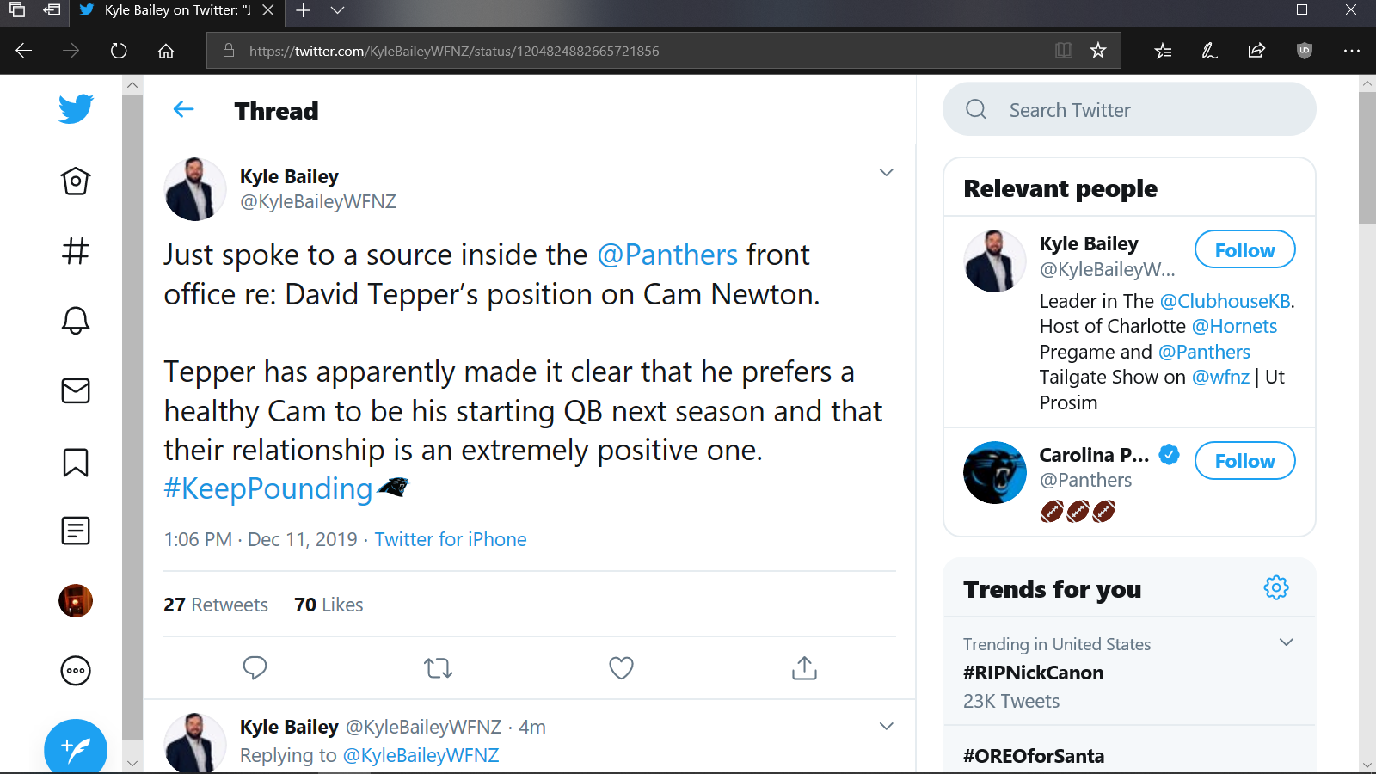This screenshot has width=1376, height=774.
Task: Toggle browser reading view icon
Action: click(x=1064, y=51)
